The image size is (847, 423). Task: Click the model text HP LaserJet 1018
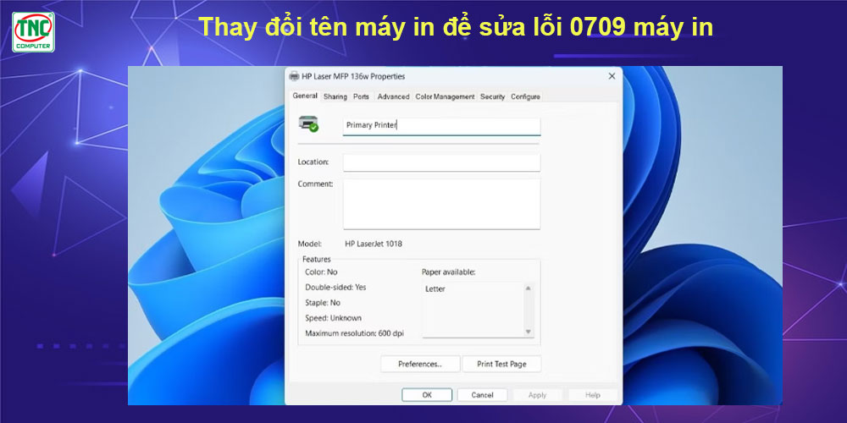(x=374, y=244)
